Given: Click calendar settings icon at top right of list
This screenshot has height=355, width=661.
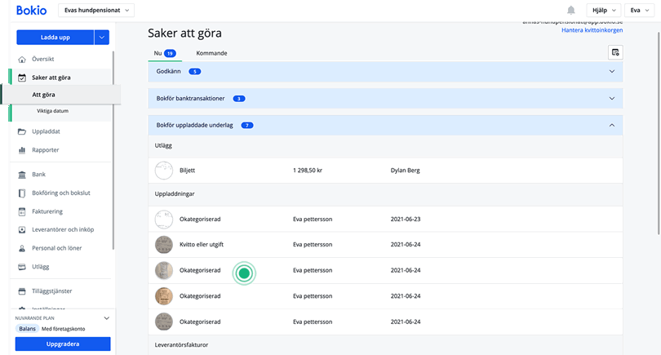Looking at the screenshot, I should click(x=615, y=52).
